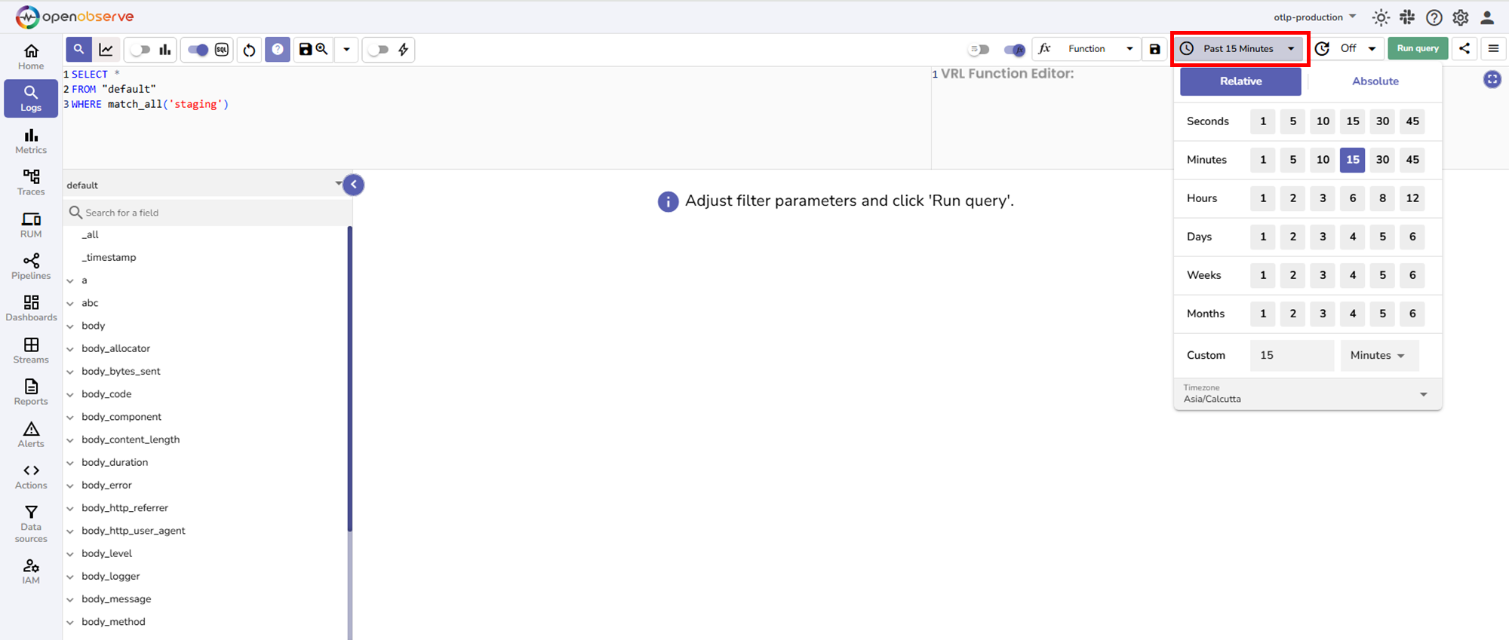Expand the editor to fullscreen

[x=1492, y=79]
